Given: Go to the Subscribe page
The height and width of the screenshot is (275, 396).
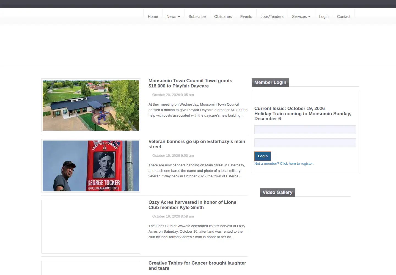Looking at the screenshot, I should point(197,16).
